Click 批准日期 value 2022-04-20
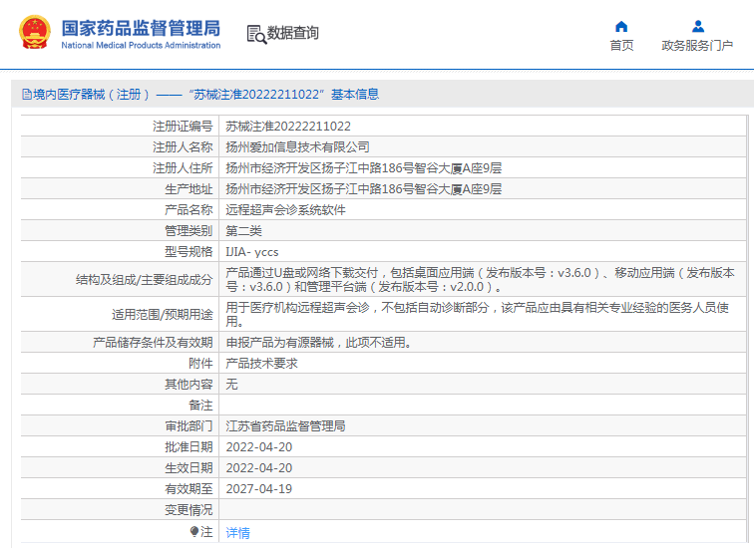Screen dimensions: 754x548 259,447
